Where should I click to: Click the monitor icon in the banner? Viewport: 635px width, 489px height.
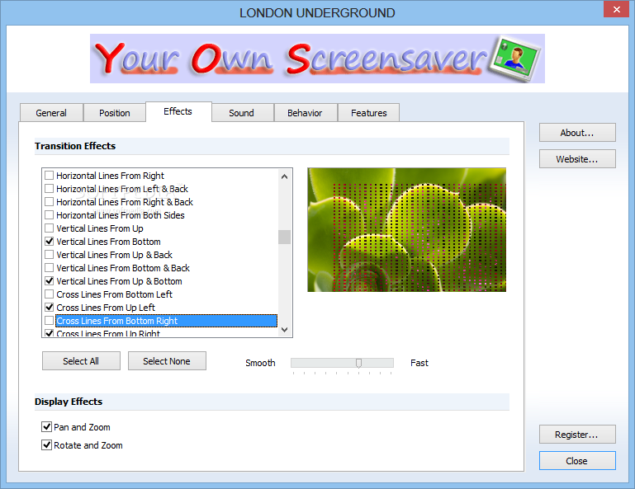pyautogui.click(x=514, y=59)
